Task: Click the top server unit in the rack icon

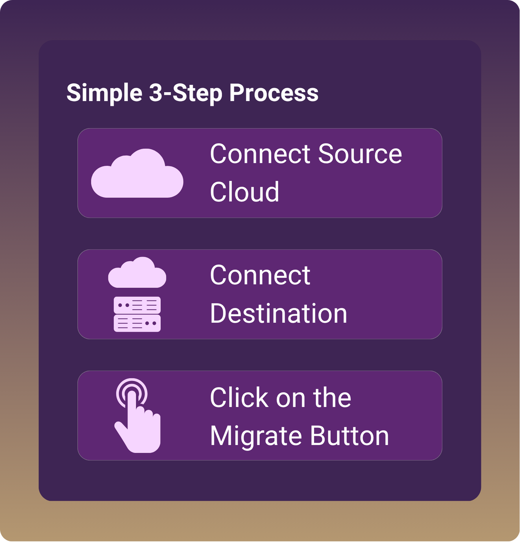Action: pos(137,305)
